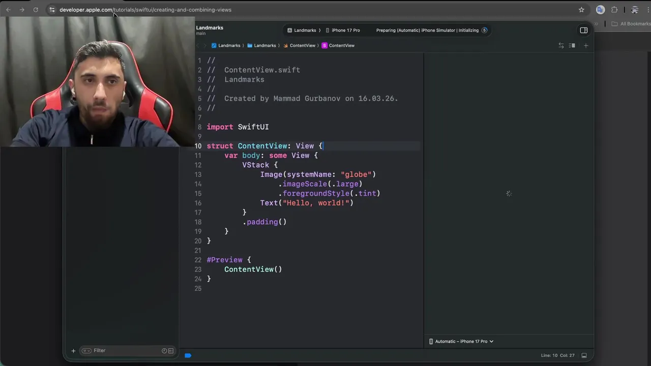Click the .imageScale(.large) modifier

pyautogui.click(x=320, y=184)
